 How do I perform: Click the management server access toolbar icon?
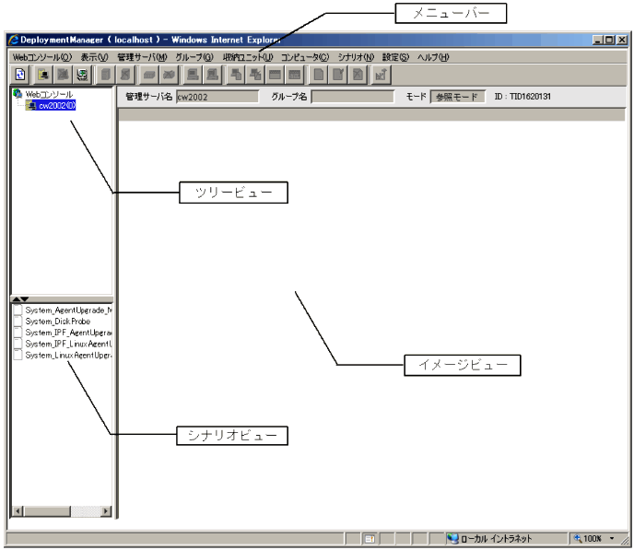[x=83, y=75]
